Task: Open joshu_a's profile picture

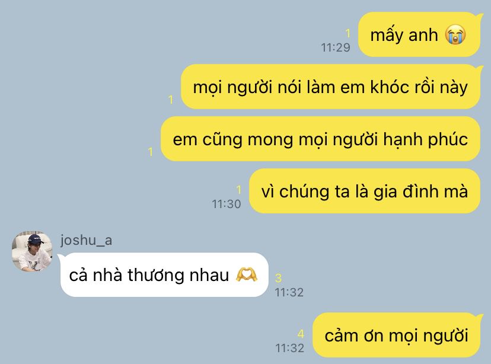Action: [x=32, y=251]
